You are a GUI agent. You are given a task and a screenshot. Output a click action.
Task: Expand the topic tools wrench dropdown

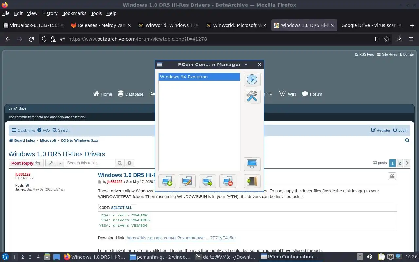[x=54, y=163]
